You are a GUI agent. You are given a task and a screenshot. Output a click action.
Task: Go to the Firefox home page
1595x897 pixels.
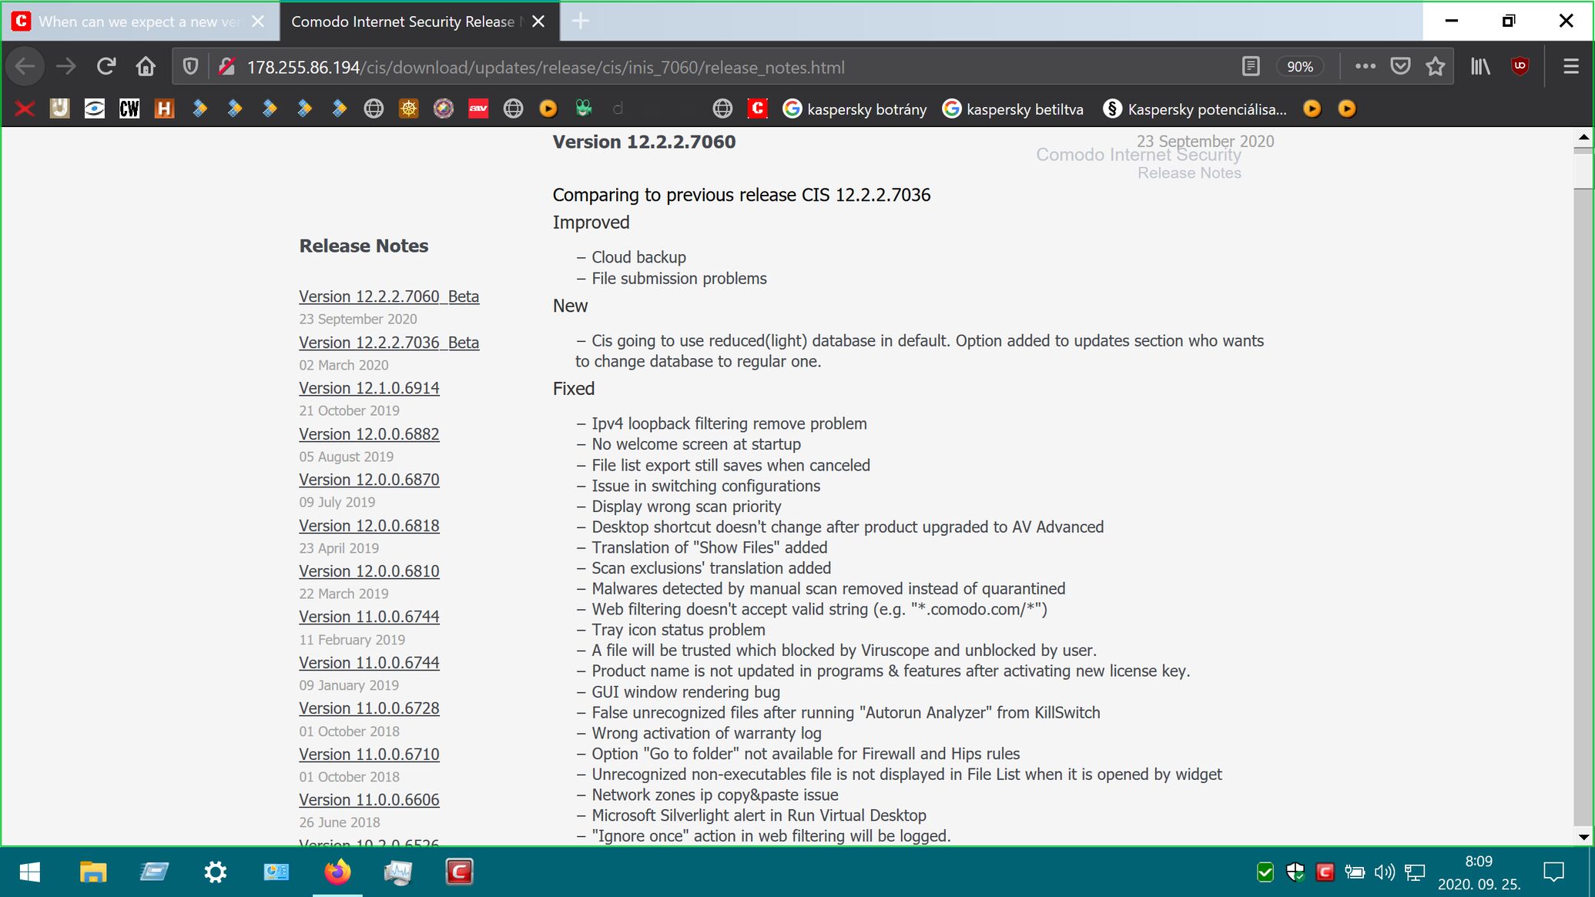pyautogui.click(x=145, y=67)
